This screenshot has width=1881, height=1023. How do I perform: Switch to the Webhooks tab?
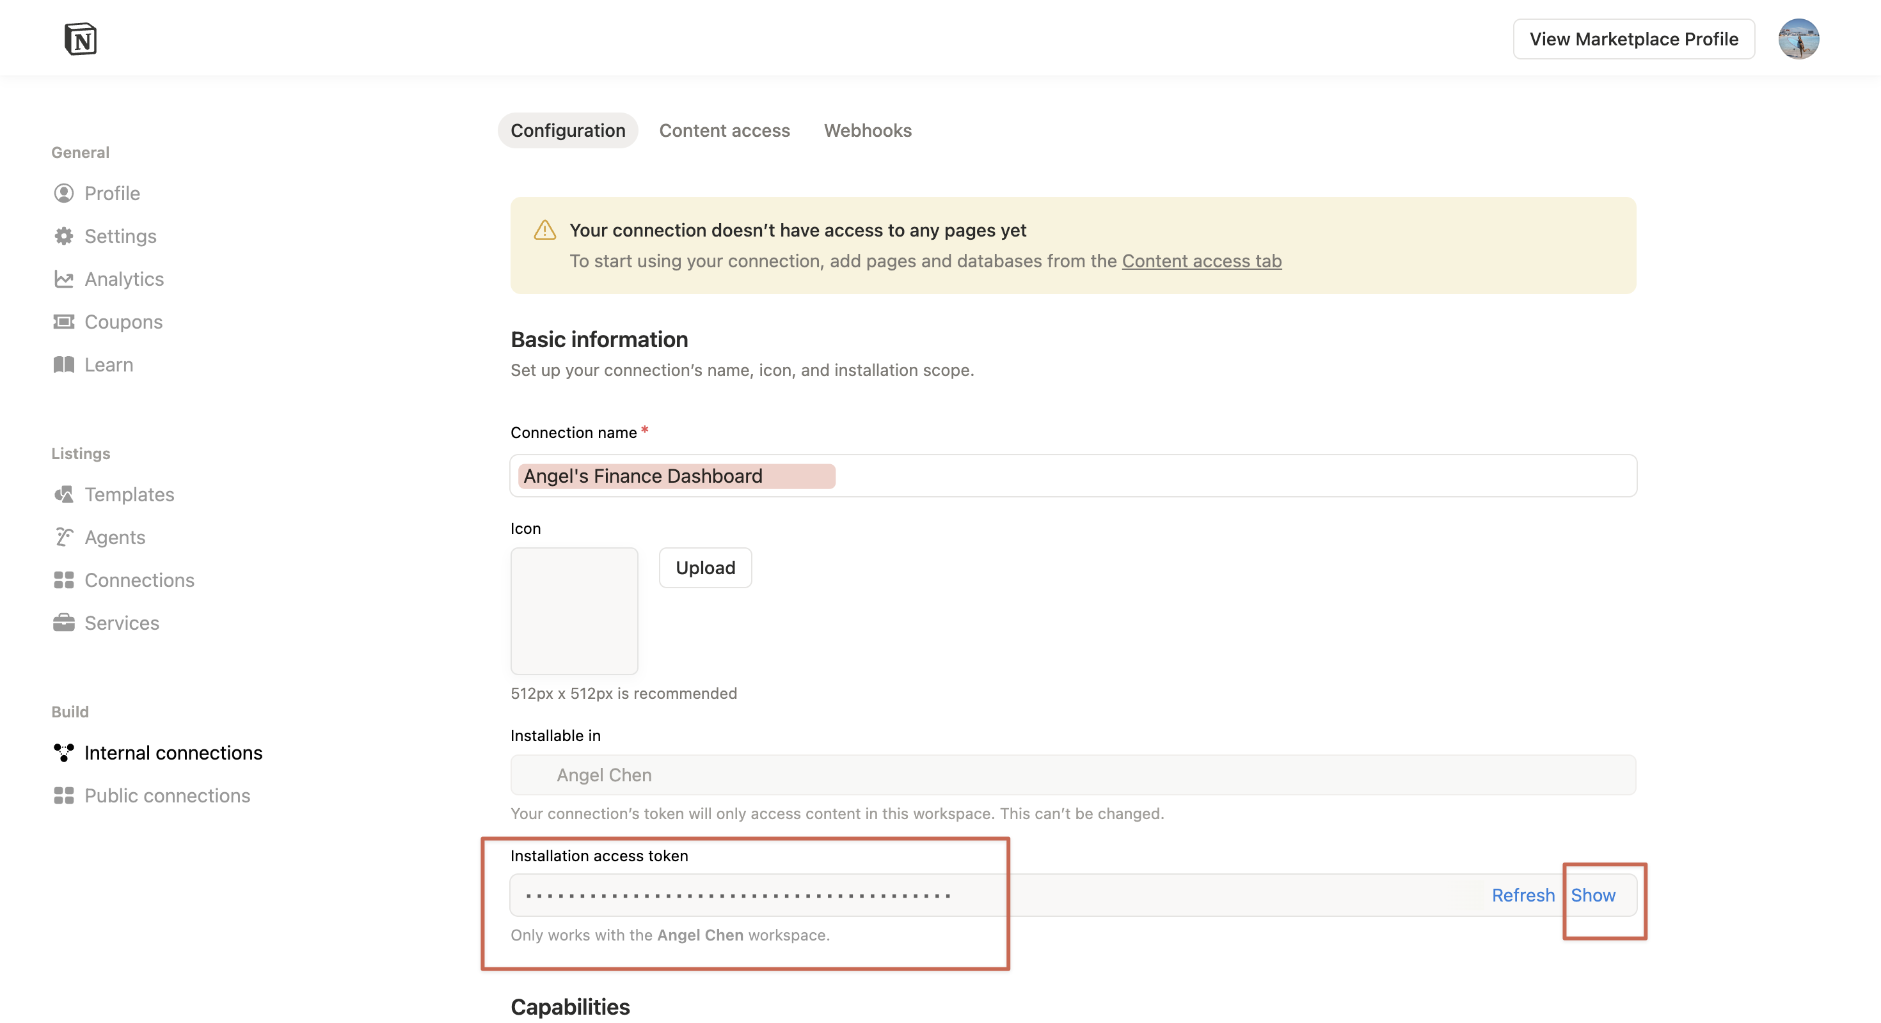coord(868,130)
